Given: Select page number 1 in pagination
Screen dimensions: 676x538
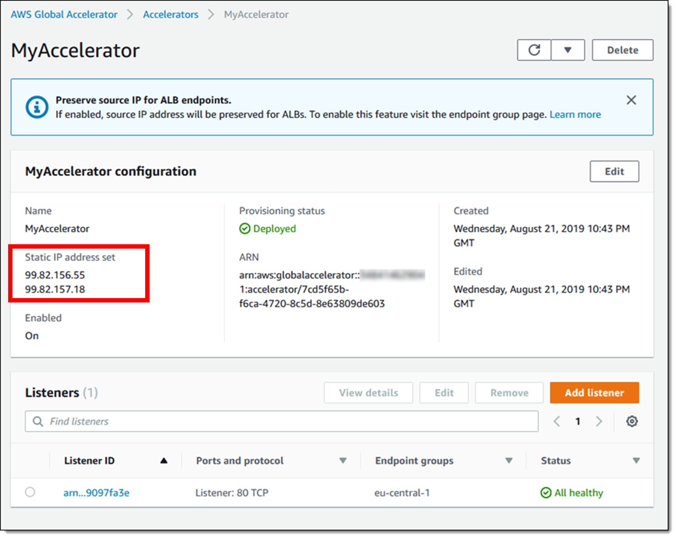Looking at the screenshot, I should click(x=577, y=421).
